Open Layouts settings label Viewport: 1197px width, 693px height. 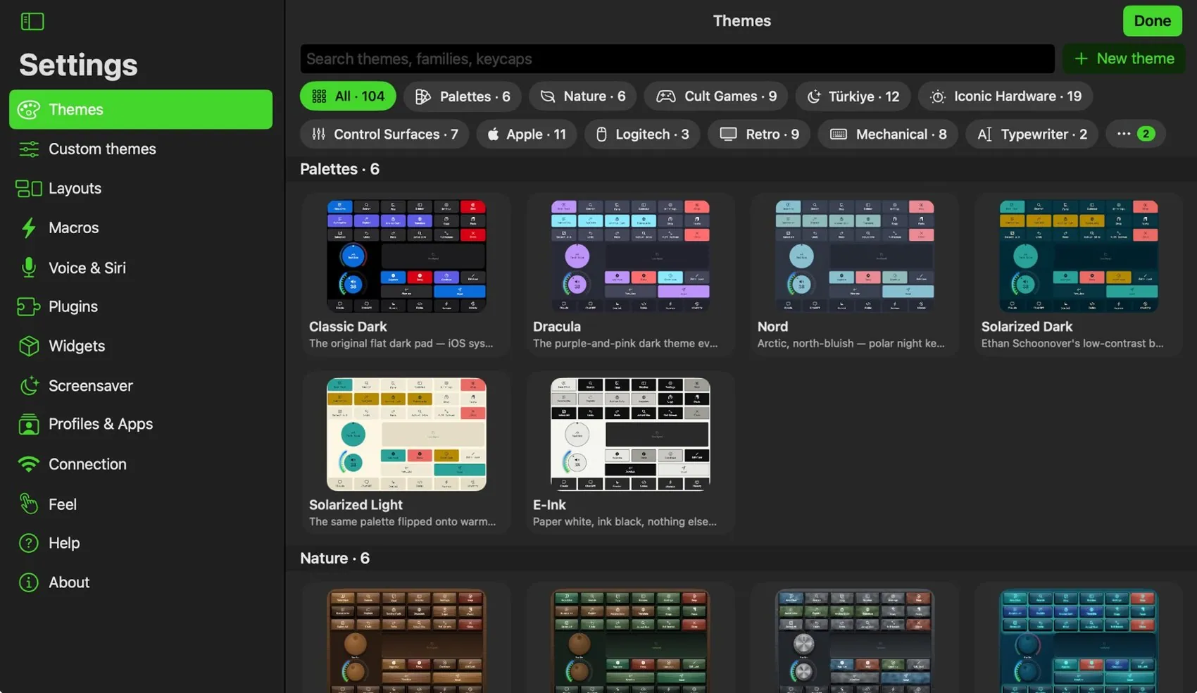tap(75, 188)
